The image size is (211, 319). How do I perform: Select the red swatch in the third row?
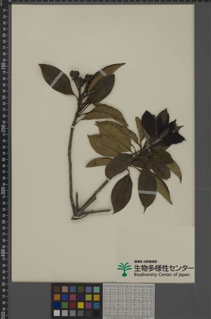[73, 305]
